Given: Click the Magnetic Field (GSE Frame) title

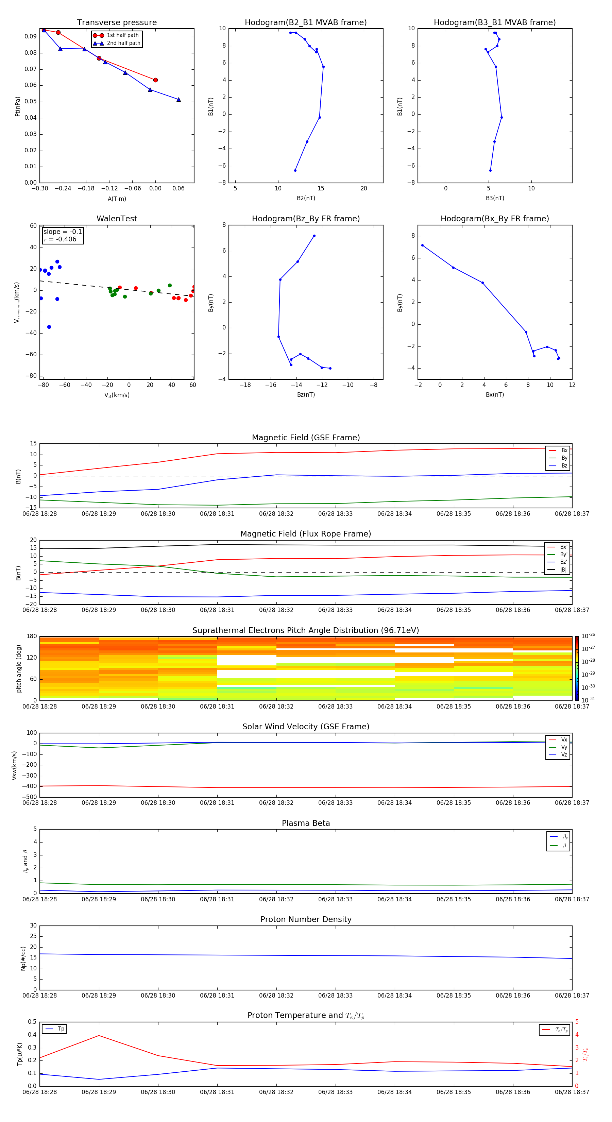Looking at the screenshot, I should pos(306,438).
